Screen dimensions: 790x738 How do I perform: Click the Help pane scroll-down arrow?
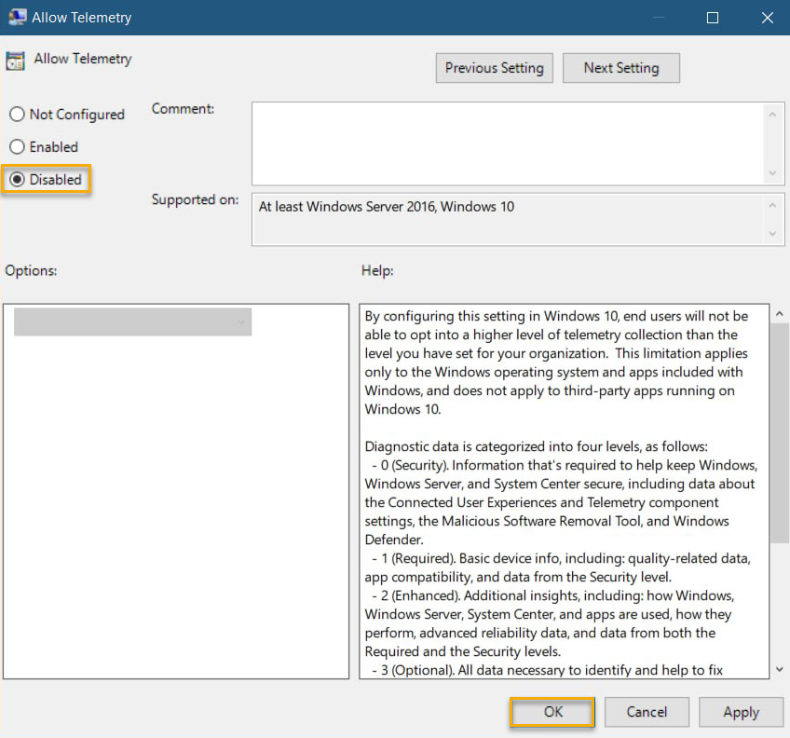[780, 669]
